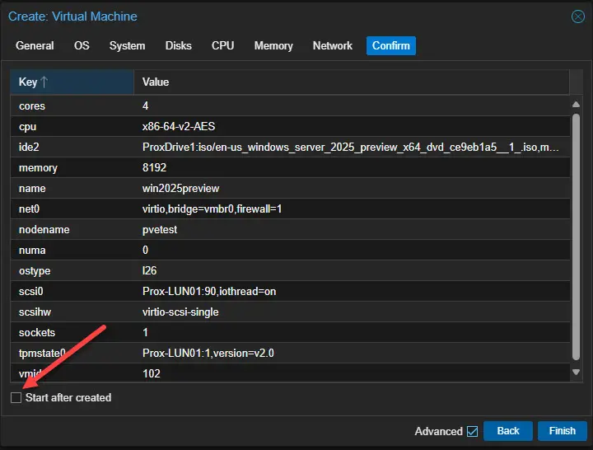Click the net0 virtio row

288,209
